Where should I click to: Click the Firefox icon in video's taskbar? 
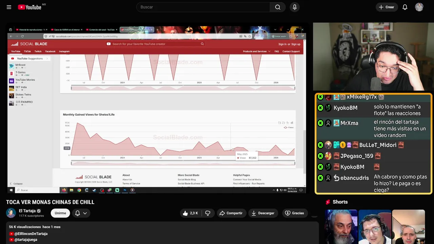[64, 190]
